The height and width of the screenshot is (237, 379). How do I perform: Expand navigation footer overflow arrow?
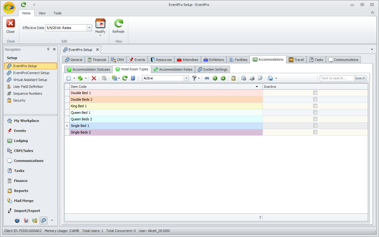(x=52, y=220)
